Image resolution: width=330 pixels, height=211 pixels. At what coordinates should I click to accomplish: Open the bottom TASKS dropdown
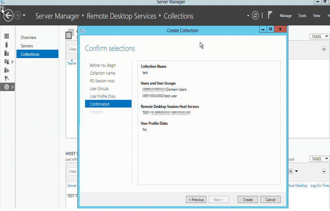coord(319,159)
